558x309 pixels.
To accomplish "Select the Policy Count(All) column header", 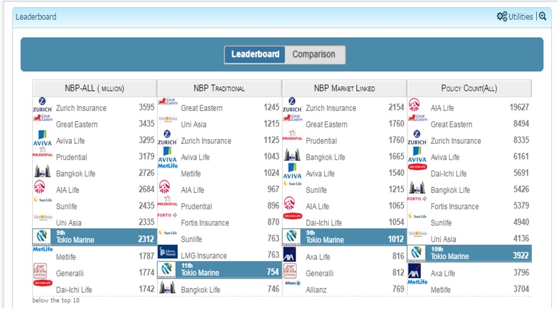I will (x=469, y=88).
